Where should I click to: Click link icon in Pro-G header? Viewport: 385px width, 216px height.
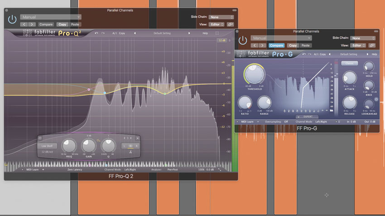[x=372, y=45]
